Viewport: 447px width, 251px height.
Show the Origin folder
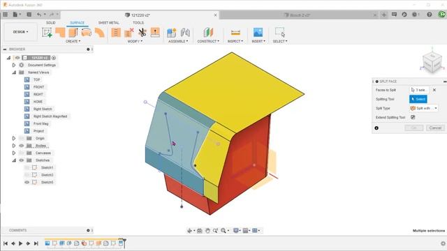[x=22, y=138]
